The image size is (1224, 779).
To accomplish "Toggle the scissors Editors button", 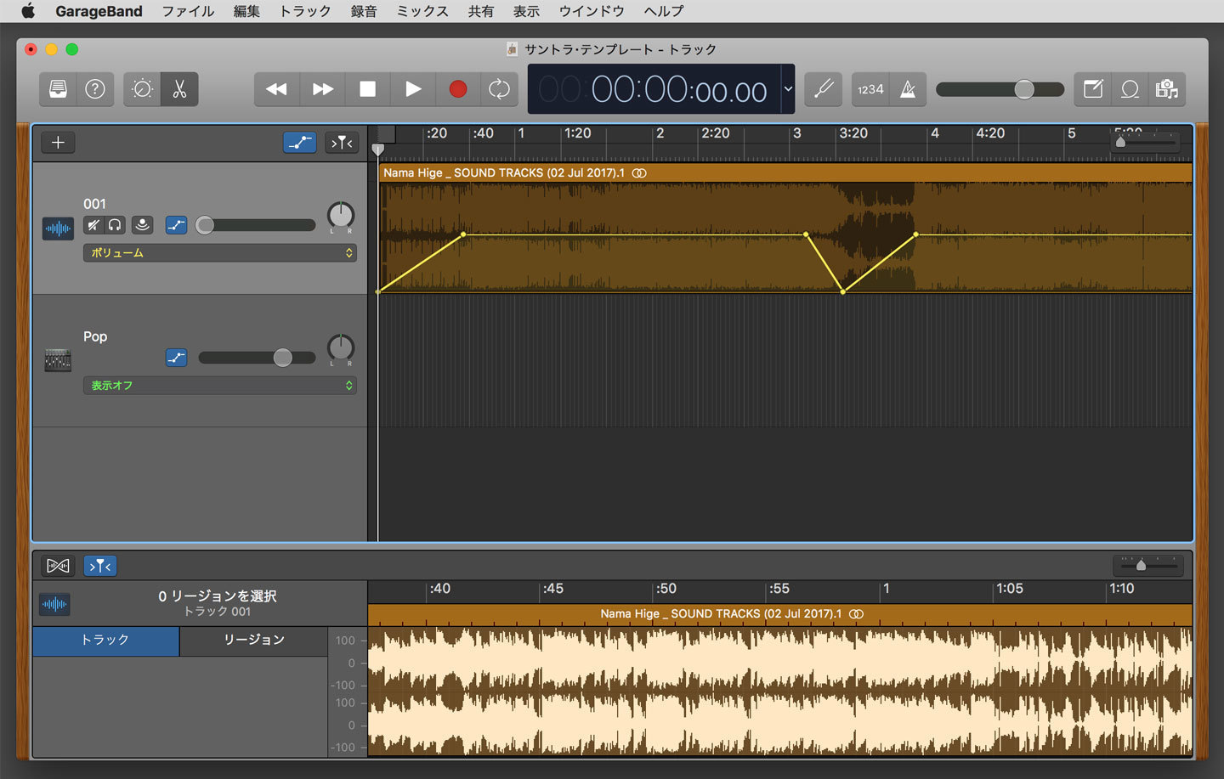I will (x=179, y=89).
